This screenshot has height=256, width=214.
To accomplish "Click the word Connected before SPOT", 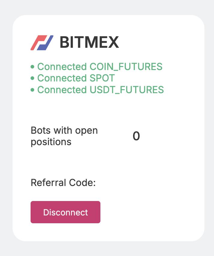I will (x=62, y=78).
